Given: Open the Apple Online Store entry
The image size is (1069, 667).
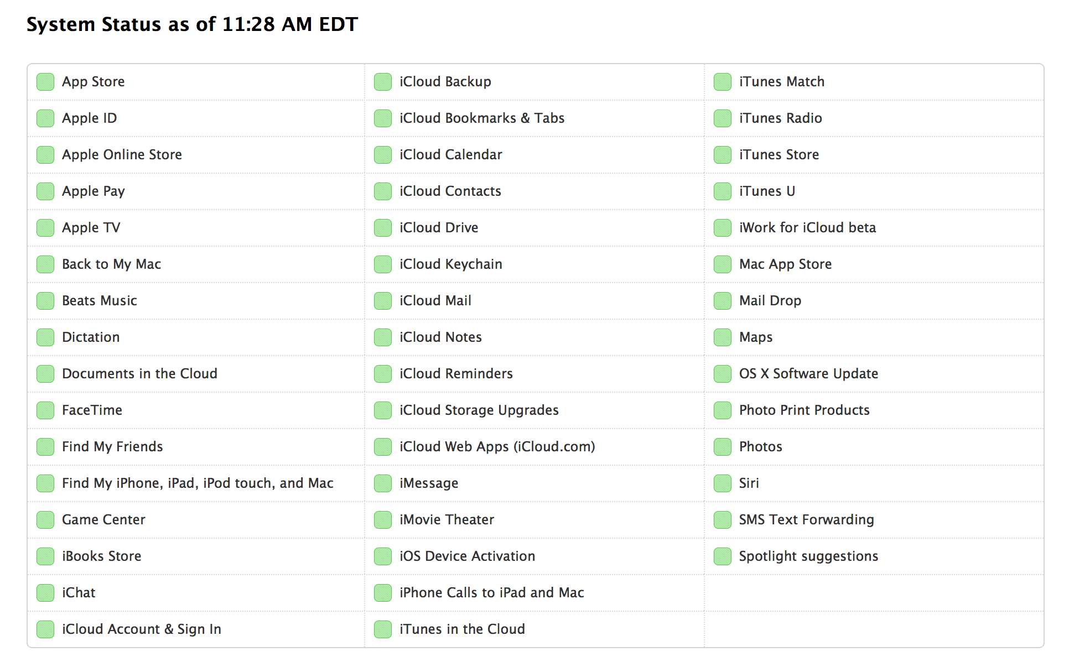Looking at the screenshot, I should point(122,155).
